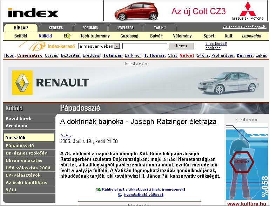Select Dossziék in the sidebar

(29, 137)
